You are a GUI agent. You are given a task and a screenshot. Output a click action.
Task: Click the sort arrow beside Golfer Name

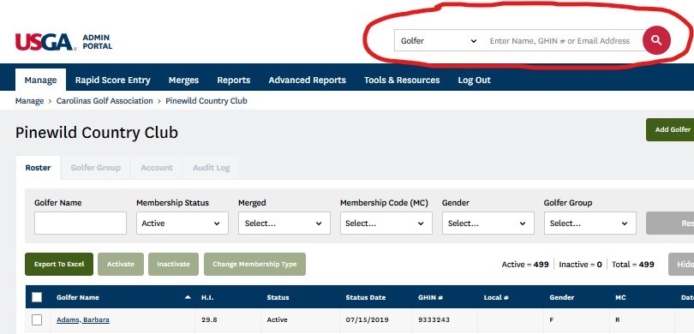point(188,297)
